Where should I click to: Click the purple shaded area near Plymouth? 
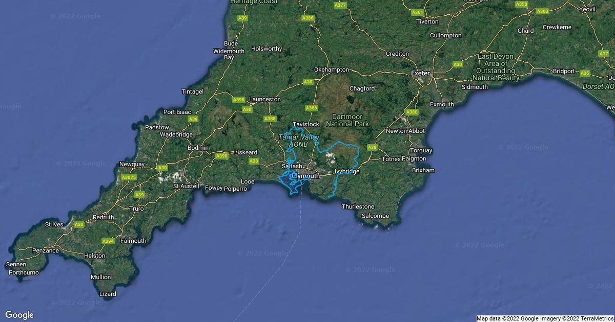click(x=285, y=181)
